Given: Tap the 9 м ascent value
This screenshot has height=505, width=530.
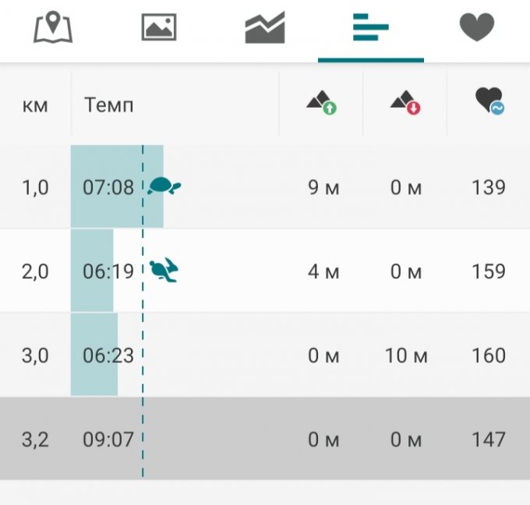Looking at the screenshot, I should click(x=323, y=187).
